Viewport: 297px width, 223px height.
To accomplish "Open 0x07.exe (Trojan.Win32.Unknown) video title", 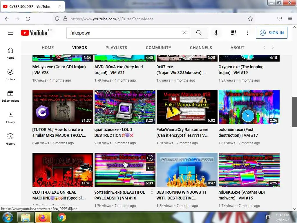I will [x=181, y=70].
